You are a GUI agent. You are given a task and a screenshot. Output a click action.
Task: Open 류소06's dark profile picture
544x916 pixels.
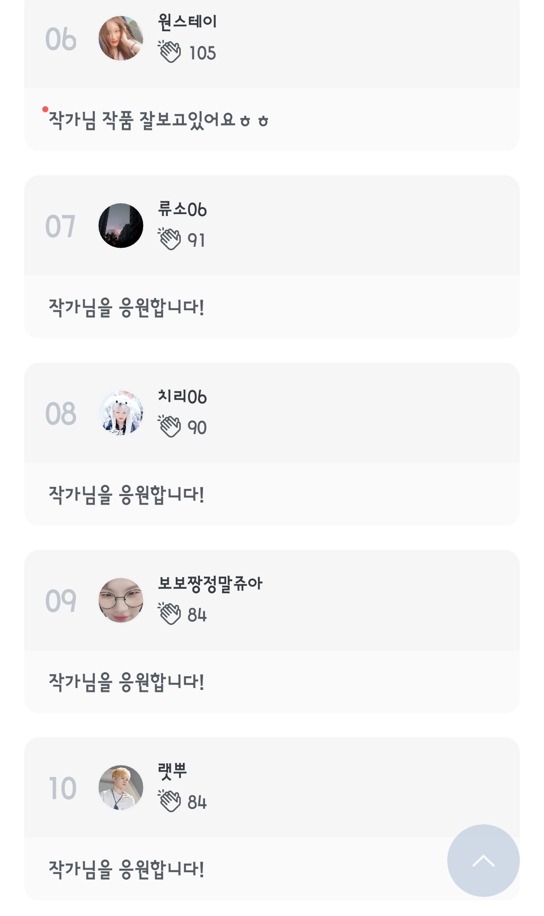click(121, 226)
